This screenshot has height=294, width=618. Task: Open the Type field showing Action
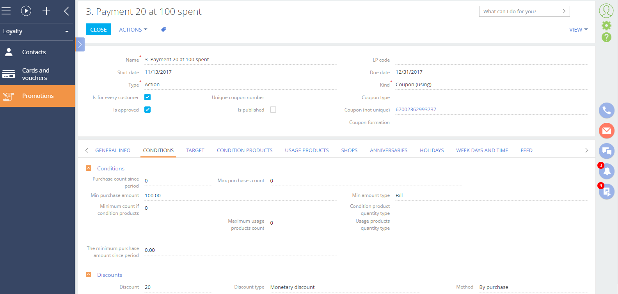240,85
